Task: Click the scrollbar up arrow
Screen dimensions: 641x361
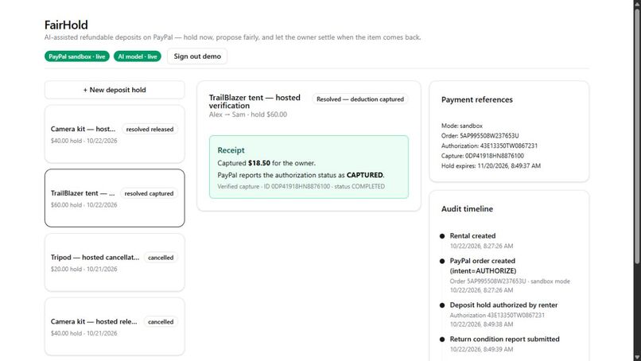Action: pos(637,3)
